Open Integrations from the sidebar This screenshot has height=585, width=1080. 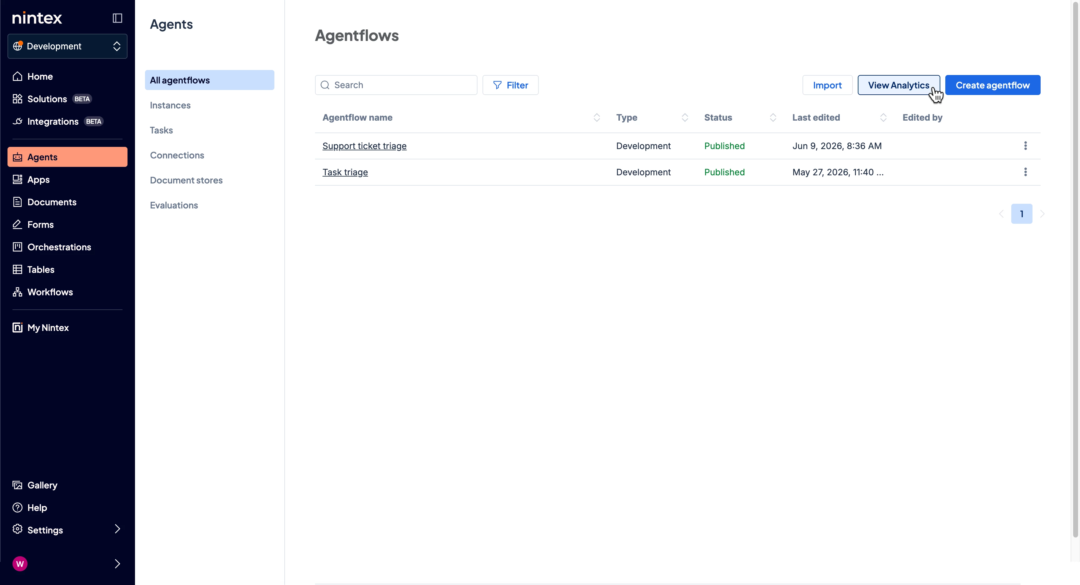67,122
